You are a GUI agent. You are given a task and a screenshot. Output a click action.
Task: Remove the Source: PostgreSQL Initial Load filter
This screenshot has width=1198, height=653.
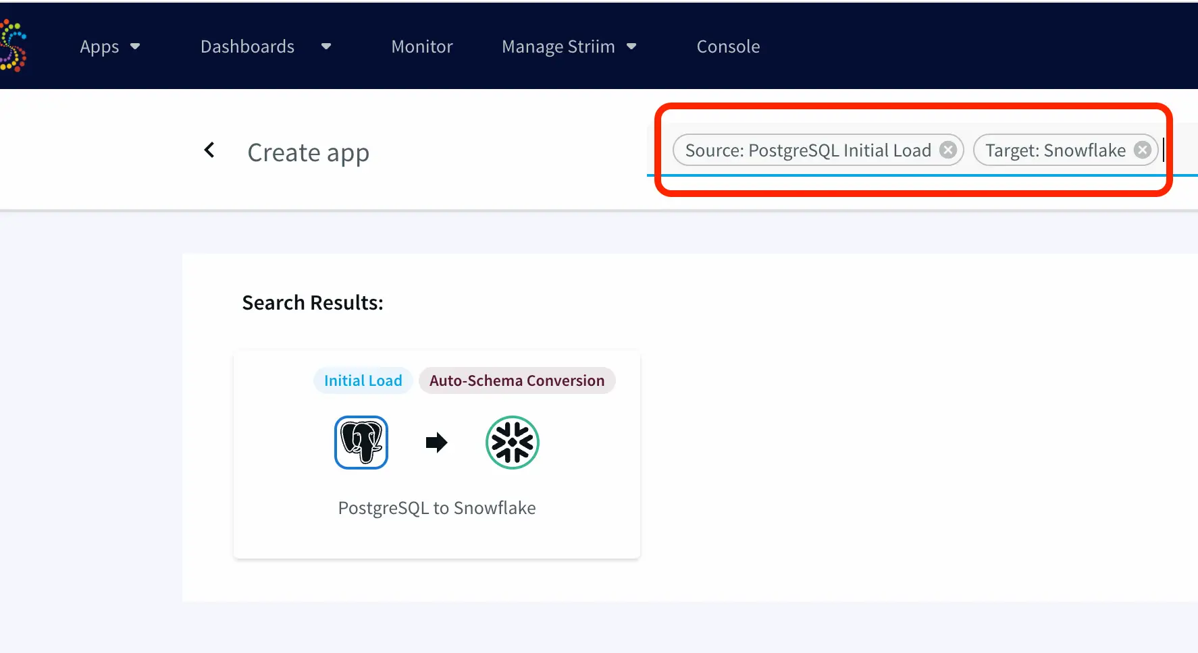coord(948,150)
